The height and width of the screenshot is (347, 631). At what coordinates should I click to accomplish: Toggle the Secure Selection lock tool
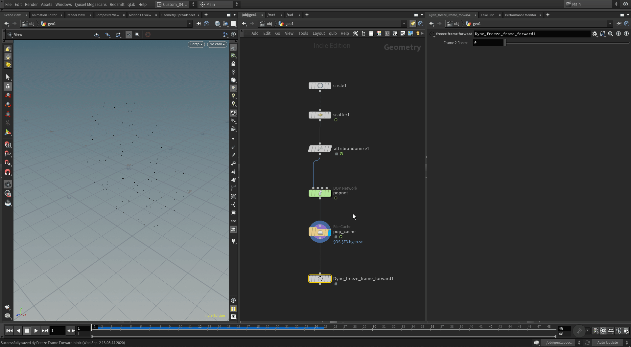pyautogui.click(x=8, y=86)
